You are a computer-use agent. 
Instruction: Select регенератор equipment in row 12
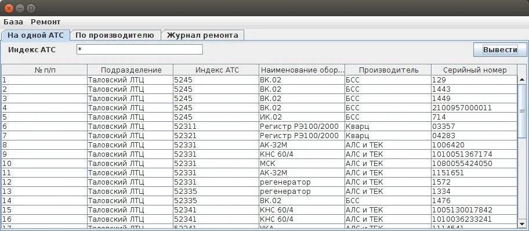pyautogui.click(x=302, y=182)
